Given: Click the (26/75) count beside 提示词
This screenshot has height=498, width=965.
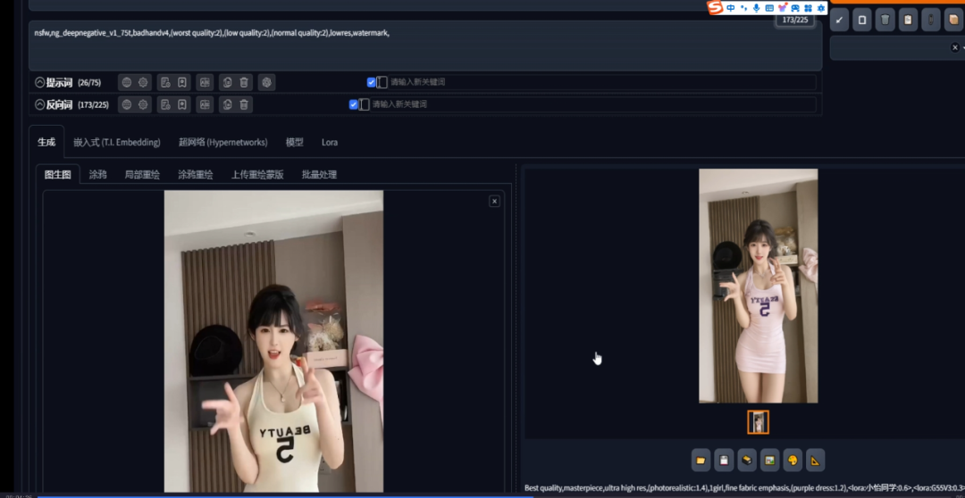Looking at the screenshot, I should 89,82.
